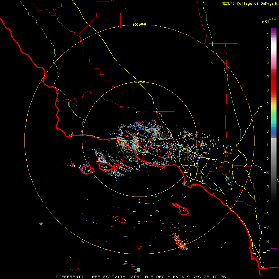Image resolution: width=279 pixels, height=279 pixels.
Task: Click the -4 value on the scale
Action: coord(266,186)
